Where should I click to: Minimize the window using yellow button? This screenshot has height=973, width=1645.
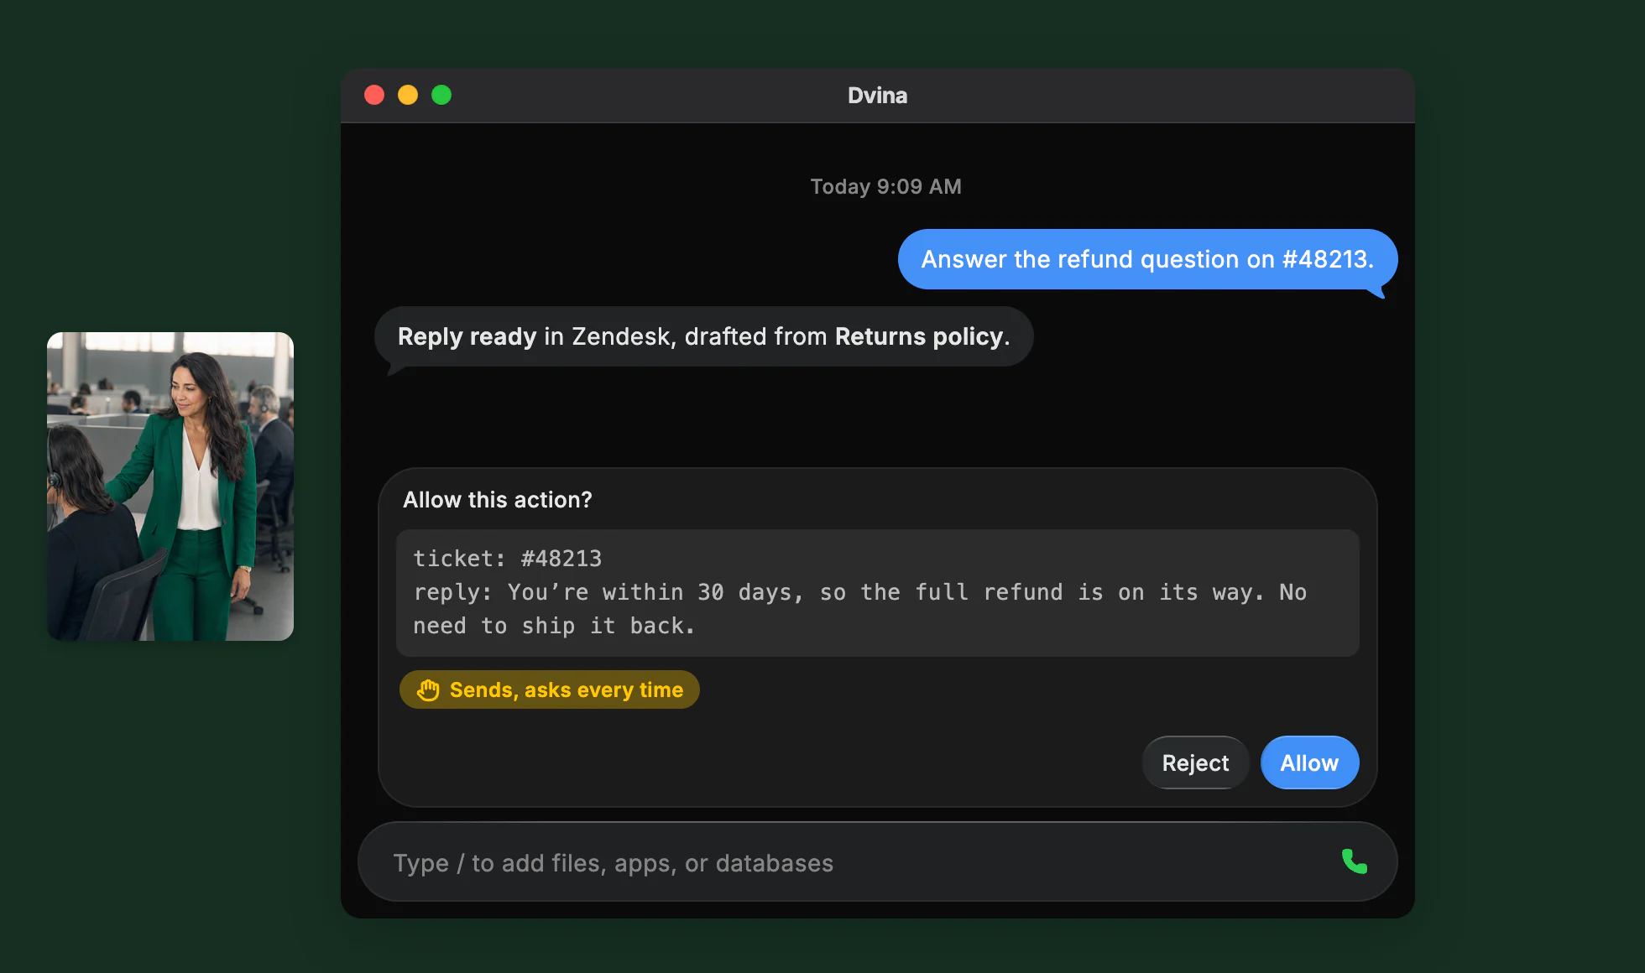pos(408,95)
